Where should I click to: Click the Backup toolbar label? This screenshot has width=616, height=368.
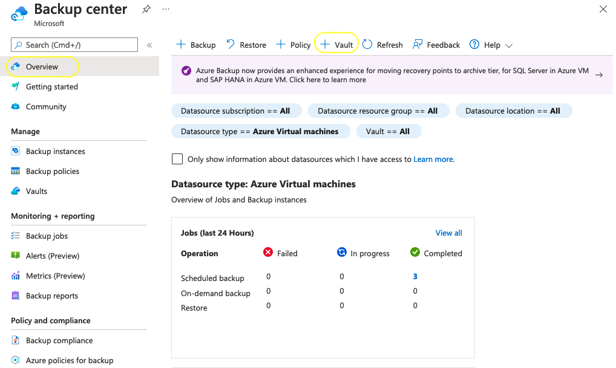coord(203,45)
